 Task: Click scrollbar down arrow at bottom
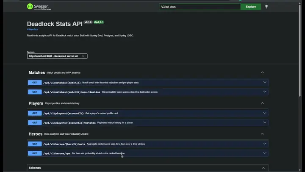[x=300, y=170]
